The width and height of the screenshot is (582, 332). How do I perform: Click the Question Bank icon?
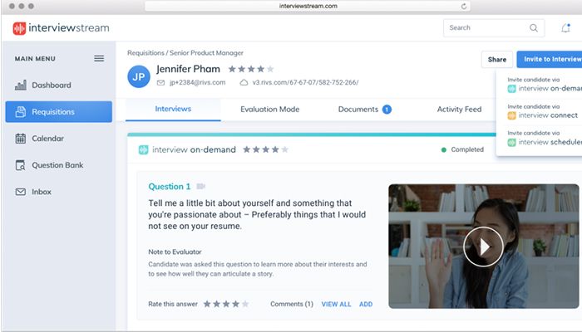point(21,165)
